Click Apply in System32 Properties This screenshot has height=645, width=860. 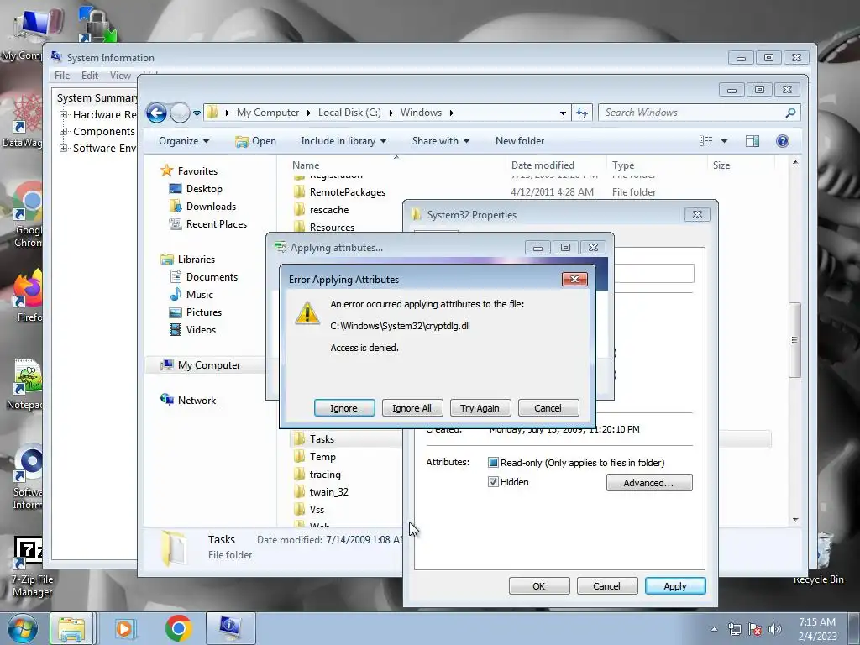(x=675, y=585)
